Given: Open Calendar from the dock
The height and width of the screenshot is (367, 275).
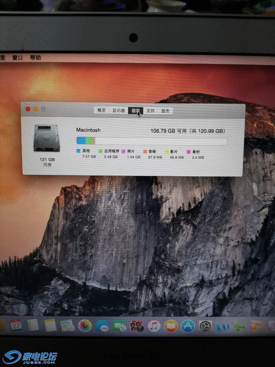Looking at the screenshot, I should (16, 325).
